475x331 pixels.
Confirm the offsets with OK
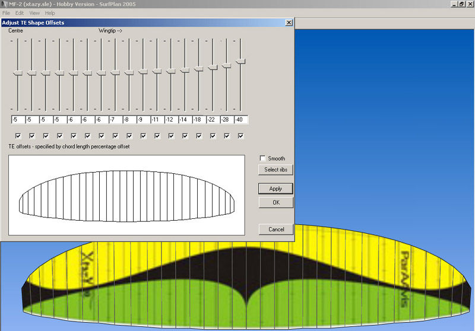click(x=275, y=202)
